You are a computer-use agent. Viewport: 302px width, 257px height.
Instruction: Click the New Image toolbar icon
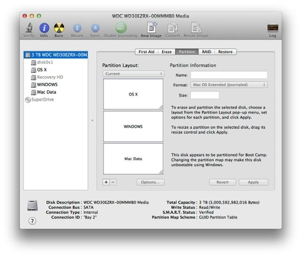(151, 28)
